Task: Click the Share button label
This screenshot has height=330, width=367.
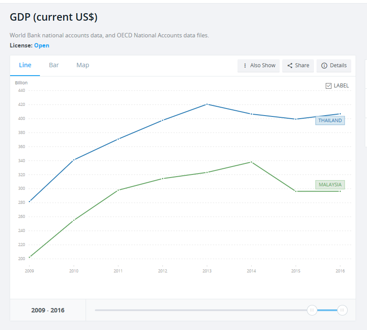Action: [302, 65]
